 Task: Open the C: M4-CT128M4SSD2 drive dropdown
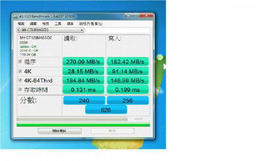50,30
